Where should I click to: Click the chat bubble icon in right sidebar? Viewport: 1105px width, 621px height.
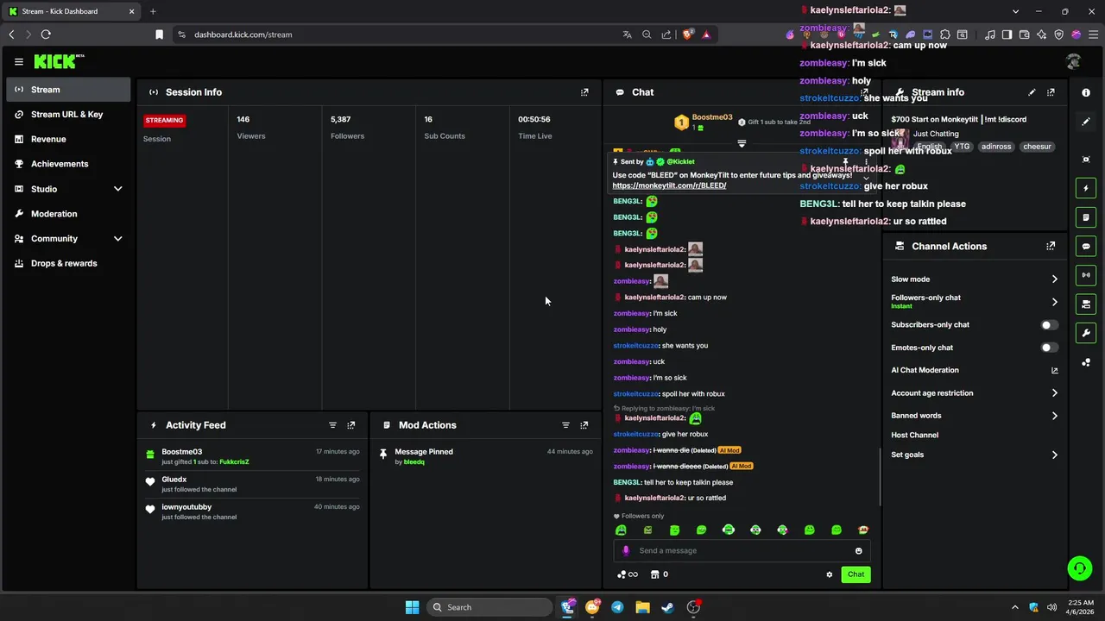click(1086, 246)
